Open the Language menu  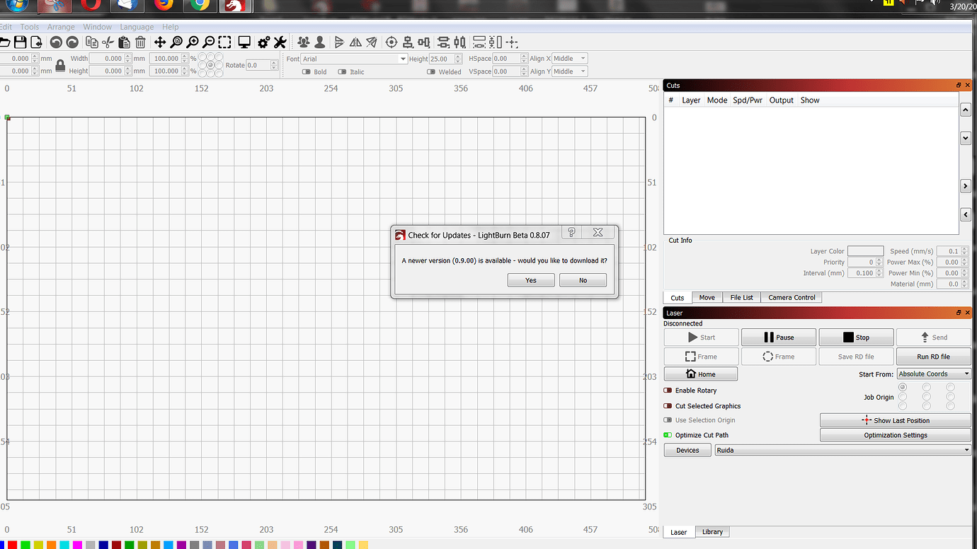click(137, 27)
